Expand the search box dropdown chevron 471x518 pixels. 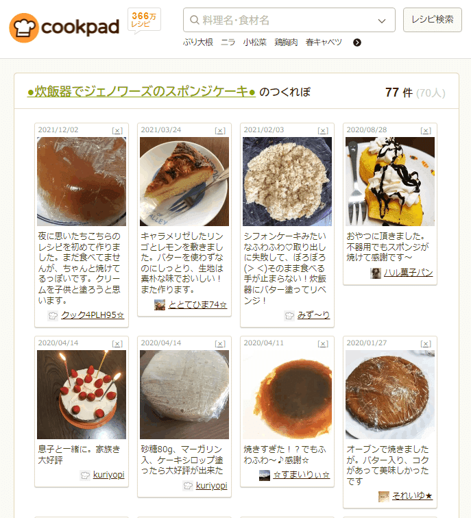coord(382,21)
